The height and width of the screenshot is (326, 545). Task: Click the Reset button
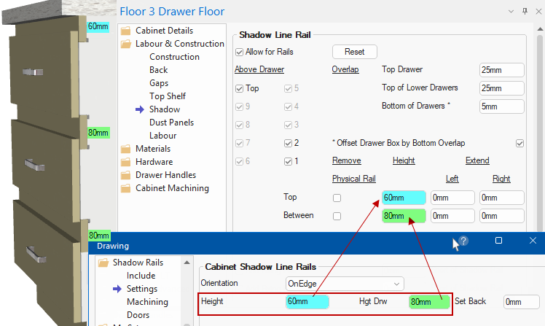point(354,52)
